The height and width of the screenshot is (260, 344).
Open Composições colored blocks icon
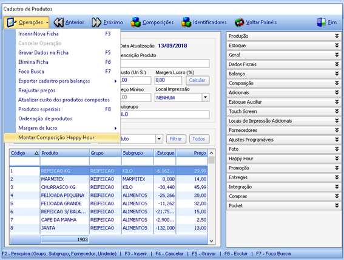pos(135,22)
